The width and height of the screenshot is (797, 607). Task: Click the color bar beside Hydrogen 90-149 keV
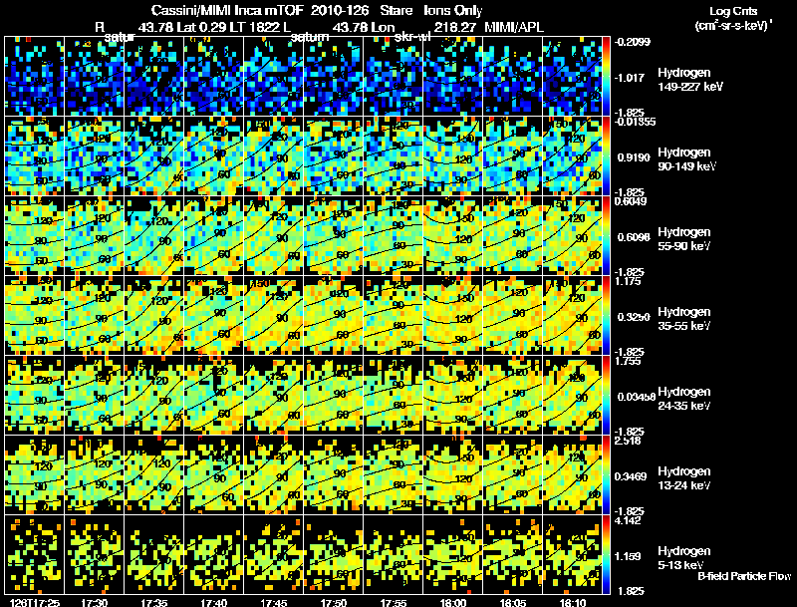[606, 156]
